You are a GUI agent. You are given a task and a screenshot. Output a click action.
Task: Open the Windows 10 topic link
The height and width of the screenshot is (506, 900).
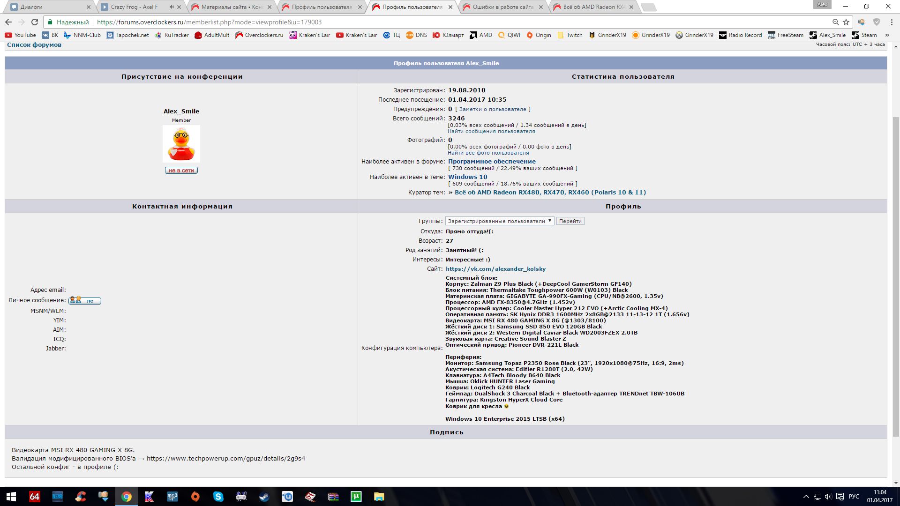point(467,177)
